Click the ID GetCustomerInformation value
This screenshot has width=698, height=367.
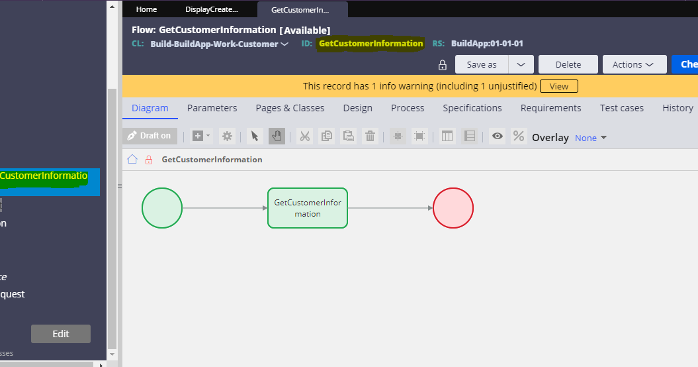tap(371, 43)
